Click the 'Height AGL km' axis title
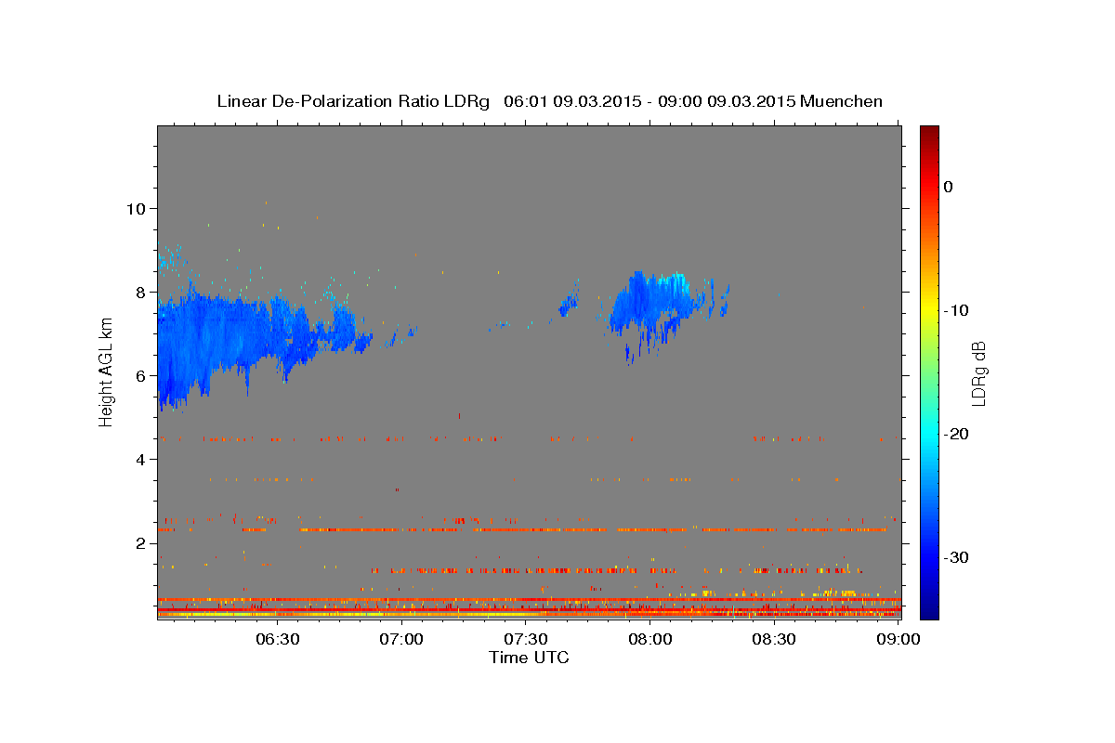The image size is (1115, 743). point(107,372)
